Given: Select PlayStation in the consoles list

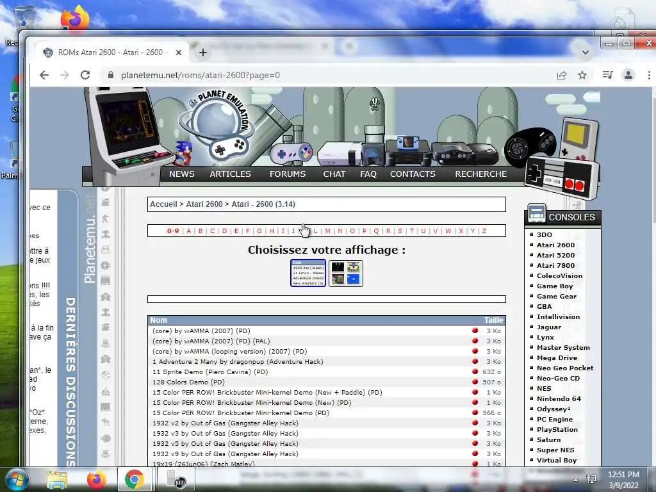Looking at the screenshot, I should (557, 430).
